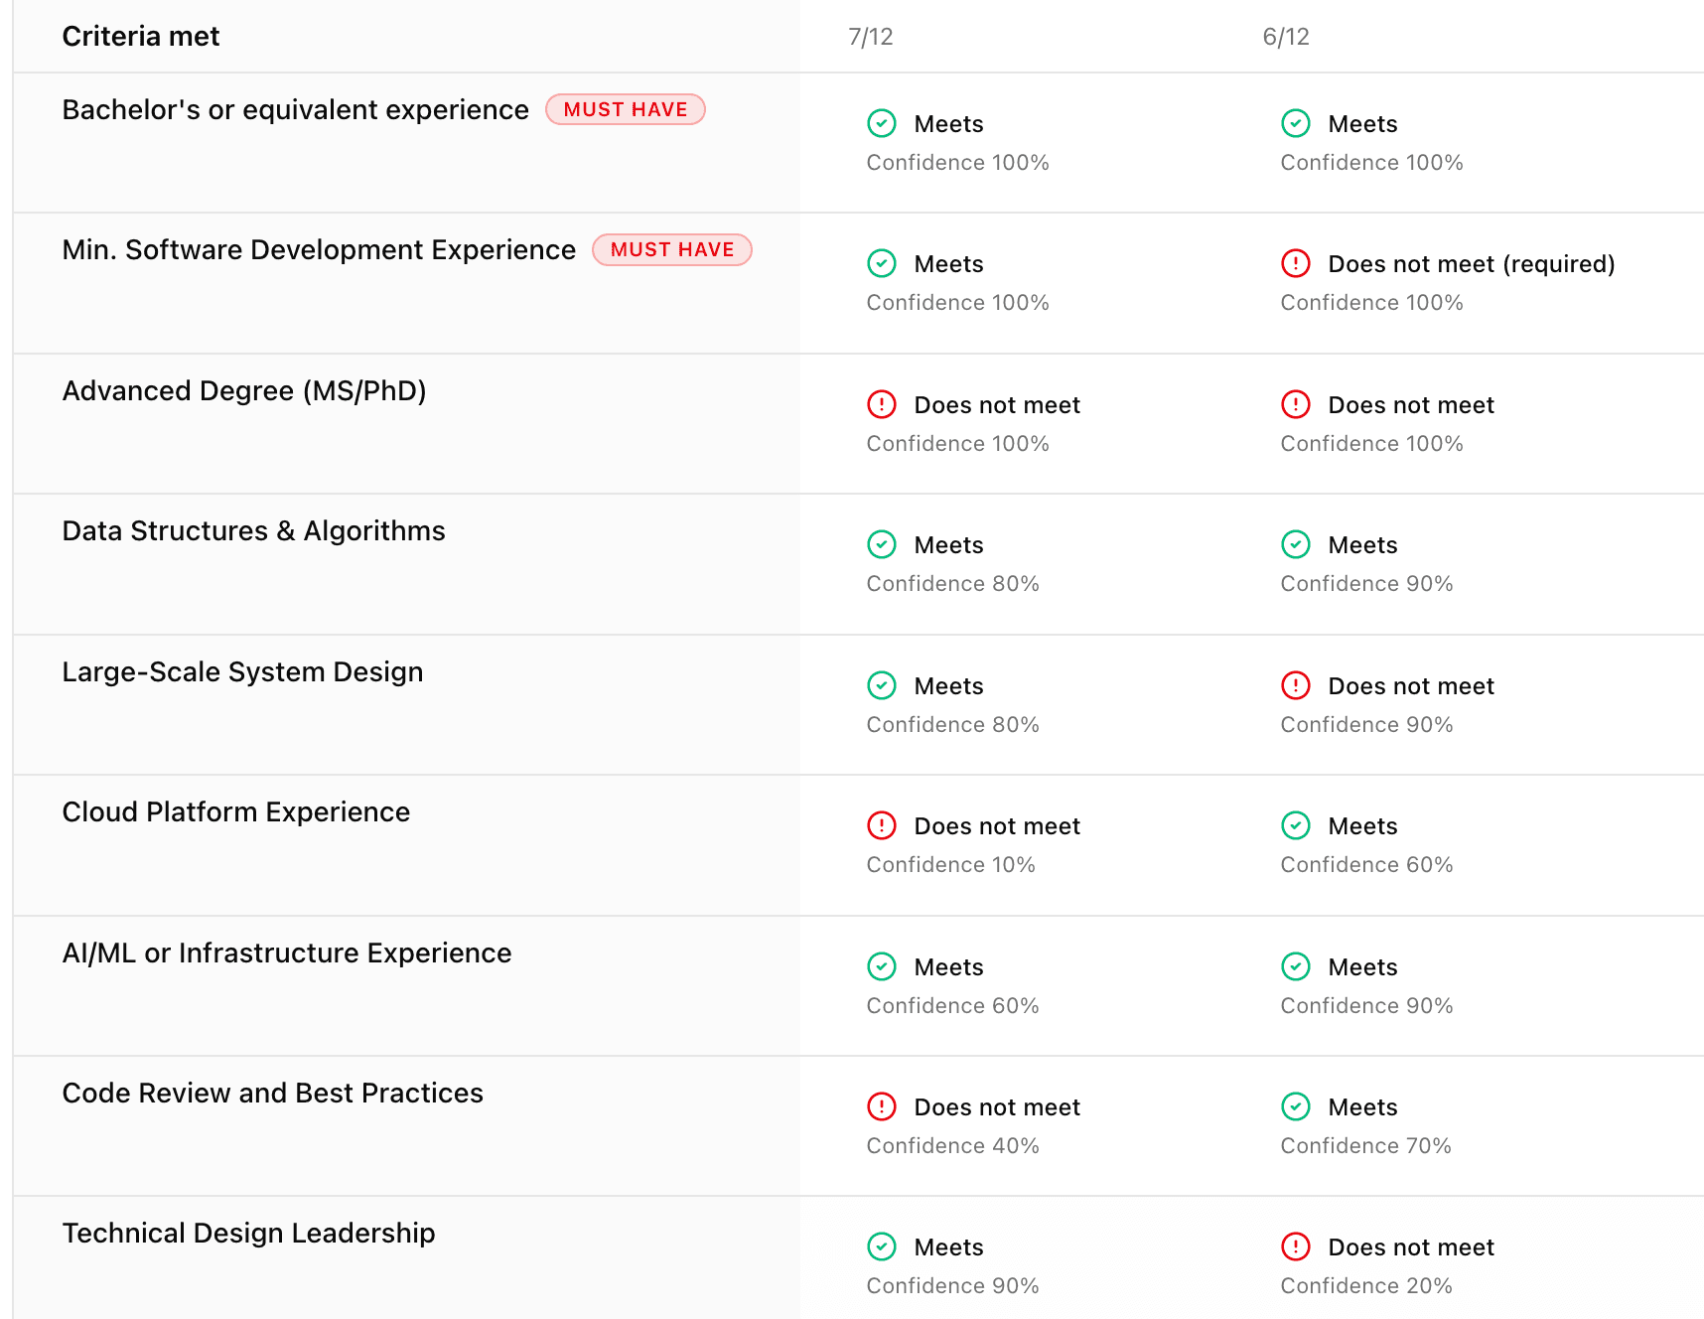1704x1319 pixels.
Task: Click green check icon for Data Structures, second candidate
Action: click(x=1296, y=544)
